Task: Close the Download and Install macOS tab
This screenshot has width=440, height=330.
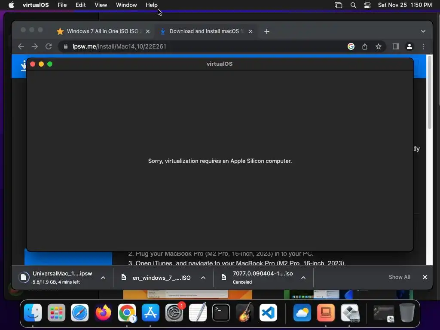Action: point(251,31)
